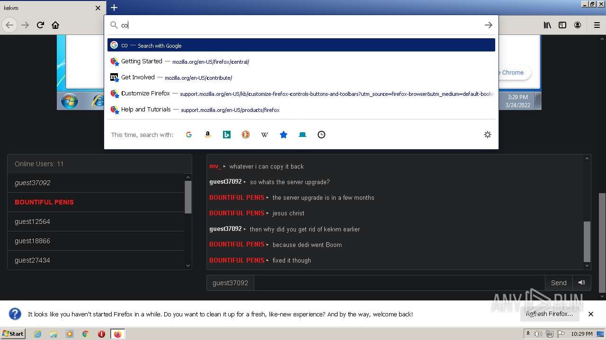Send the chat message
The height and width of the screenshot is (340, 606).
tap(559, 283)
